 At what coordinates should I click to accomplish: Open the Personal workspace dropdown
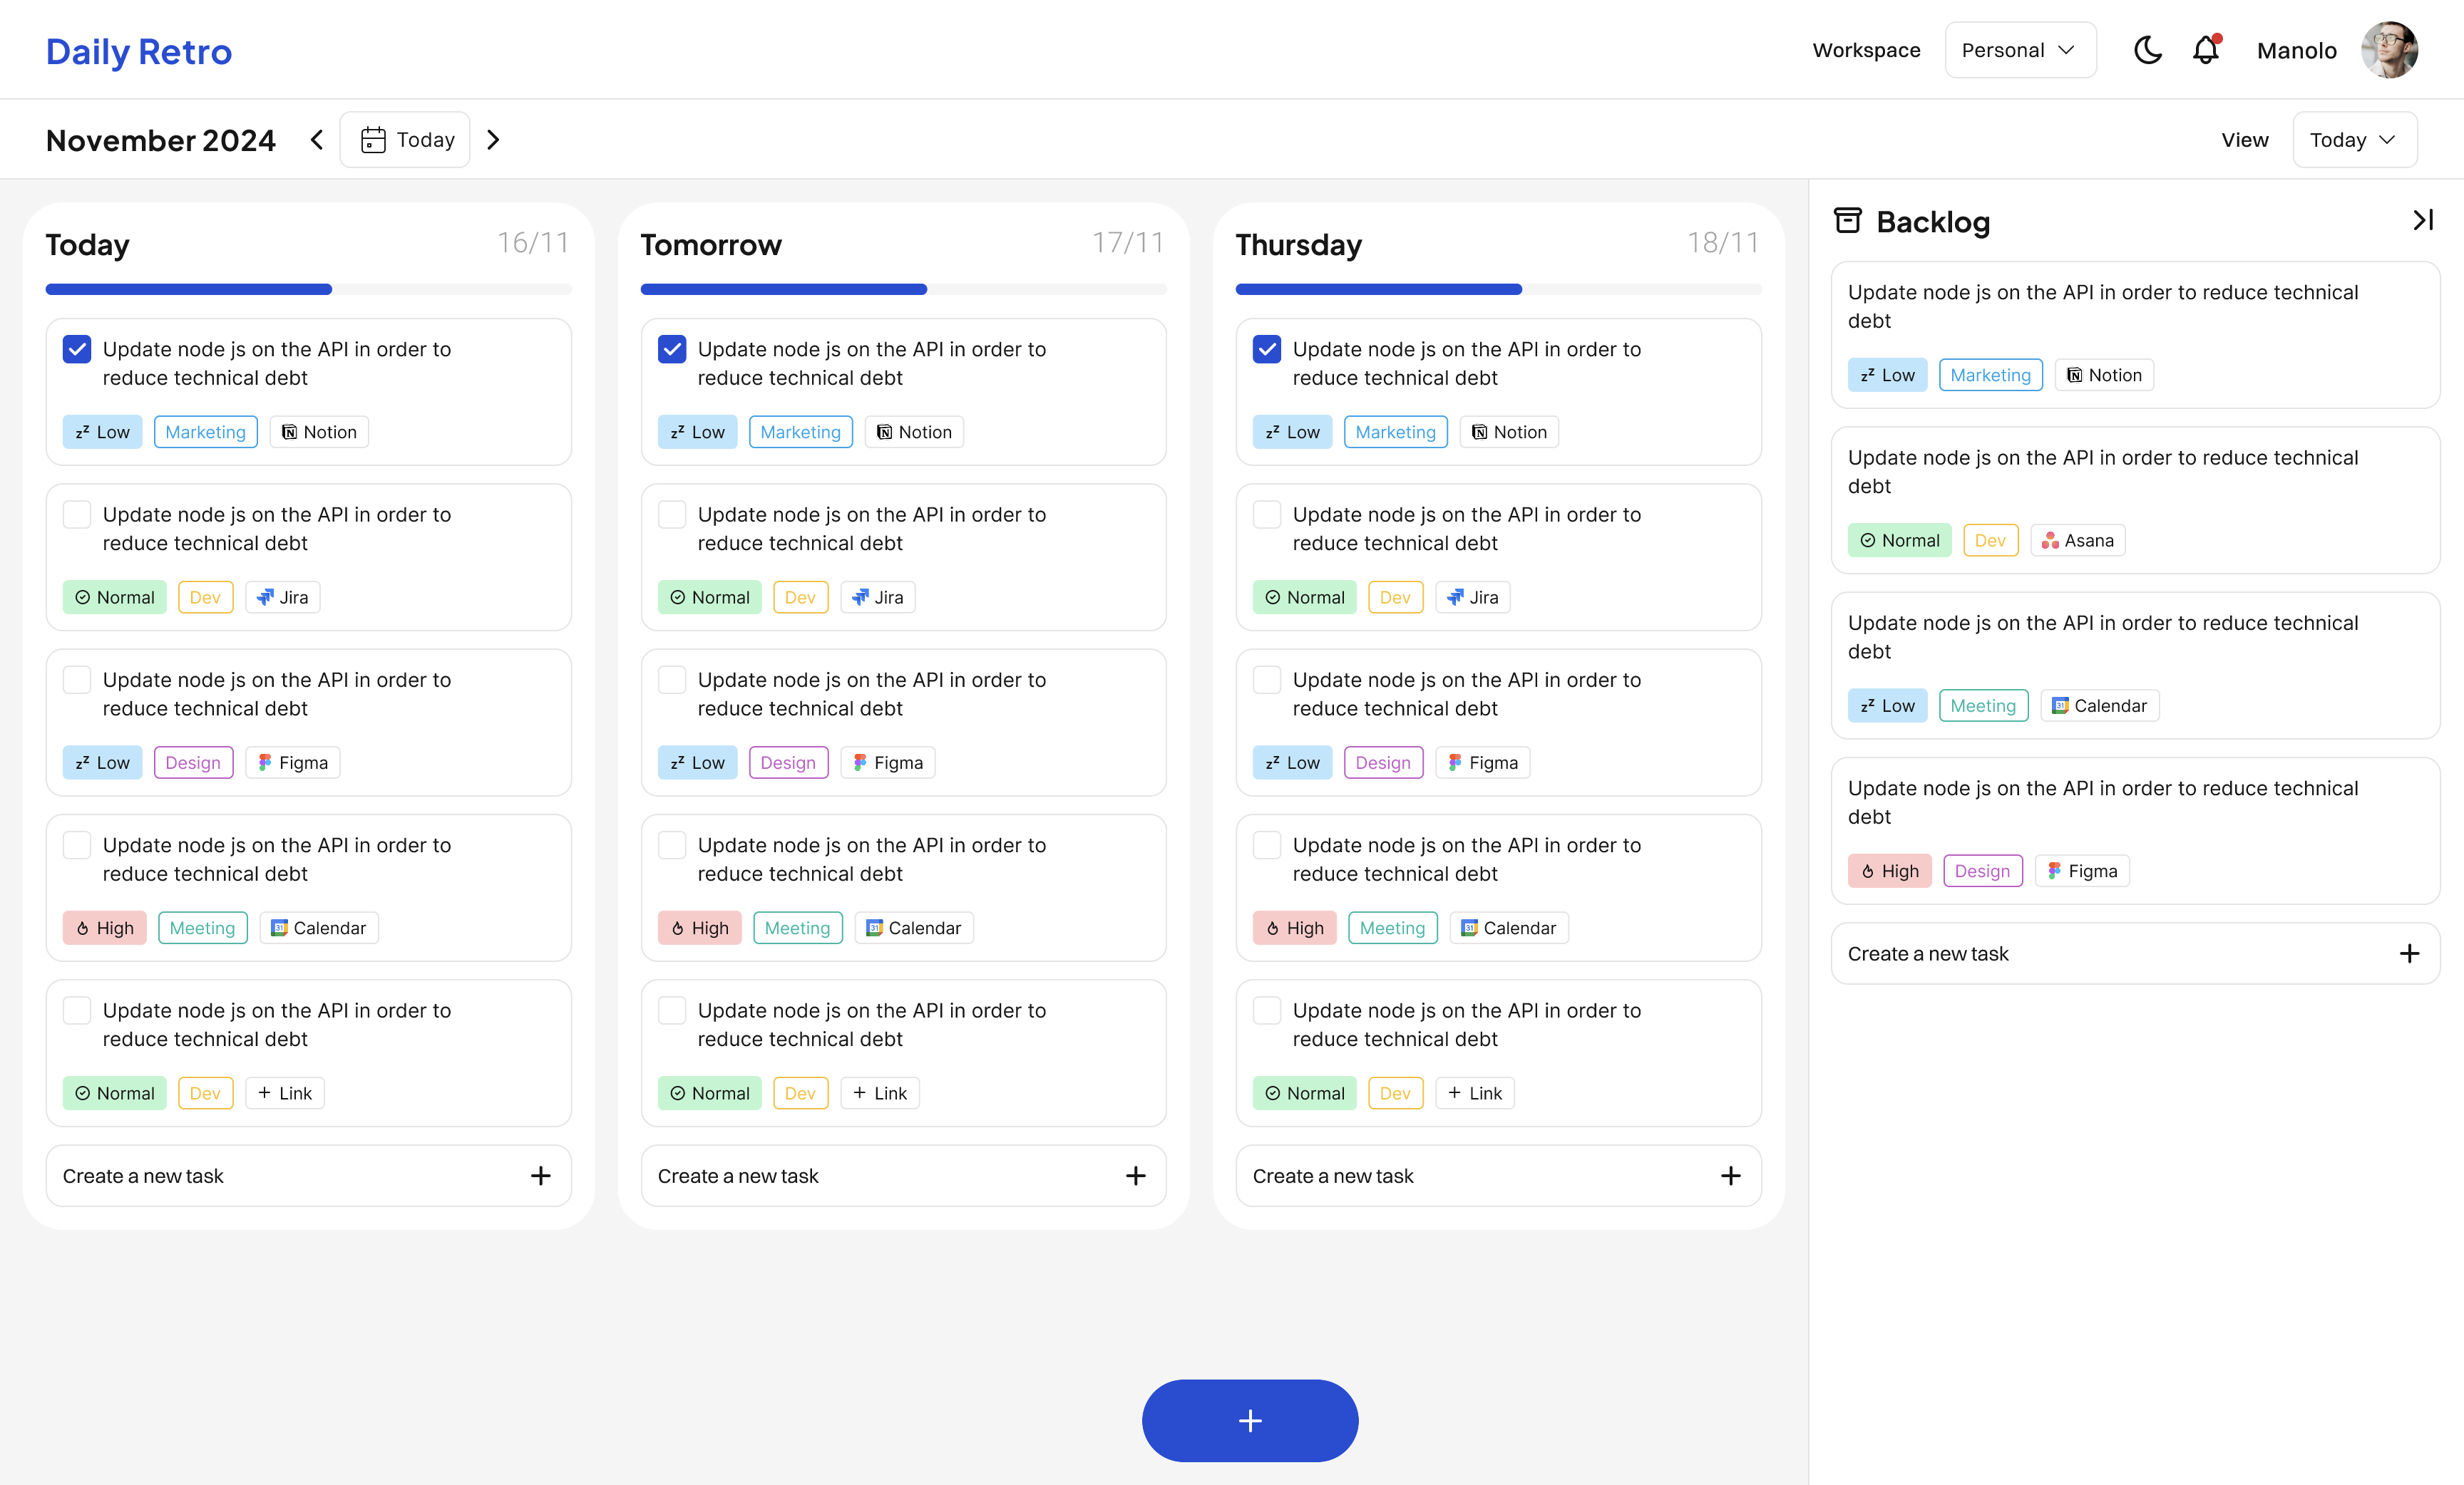(x=2020, y=50)
